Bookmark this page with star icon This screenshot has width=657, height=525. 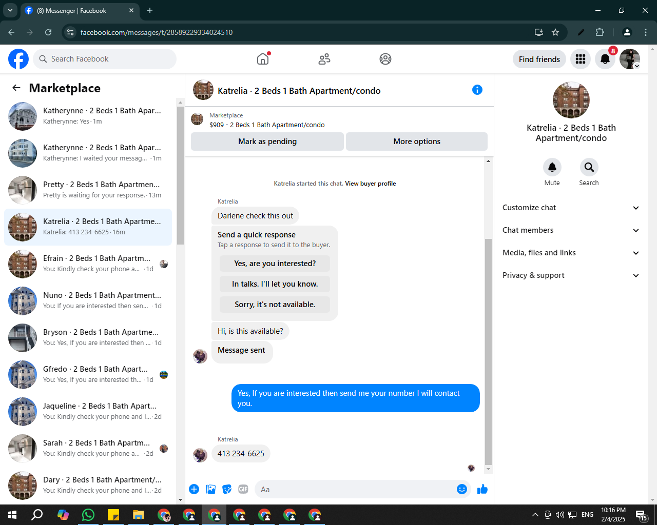[x=555, y=32]
